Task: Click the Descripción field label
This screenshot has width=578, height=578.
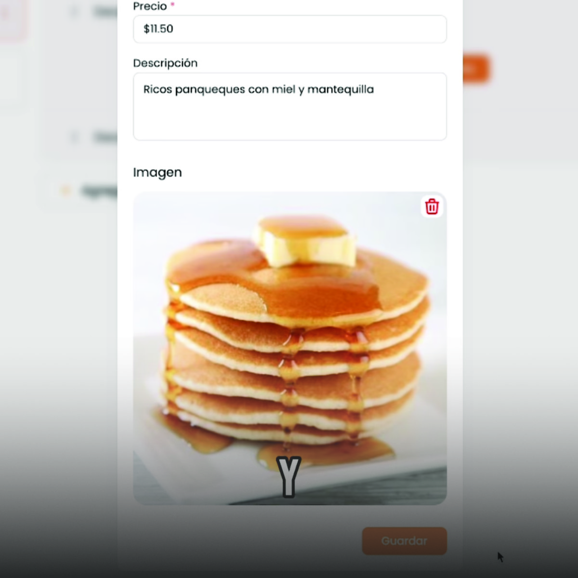Action: point(165,63)
